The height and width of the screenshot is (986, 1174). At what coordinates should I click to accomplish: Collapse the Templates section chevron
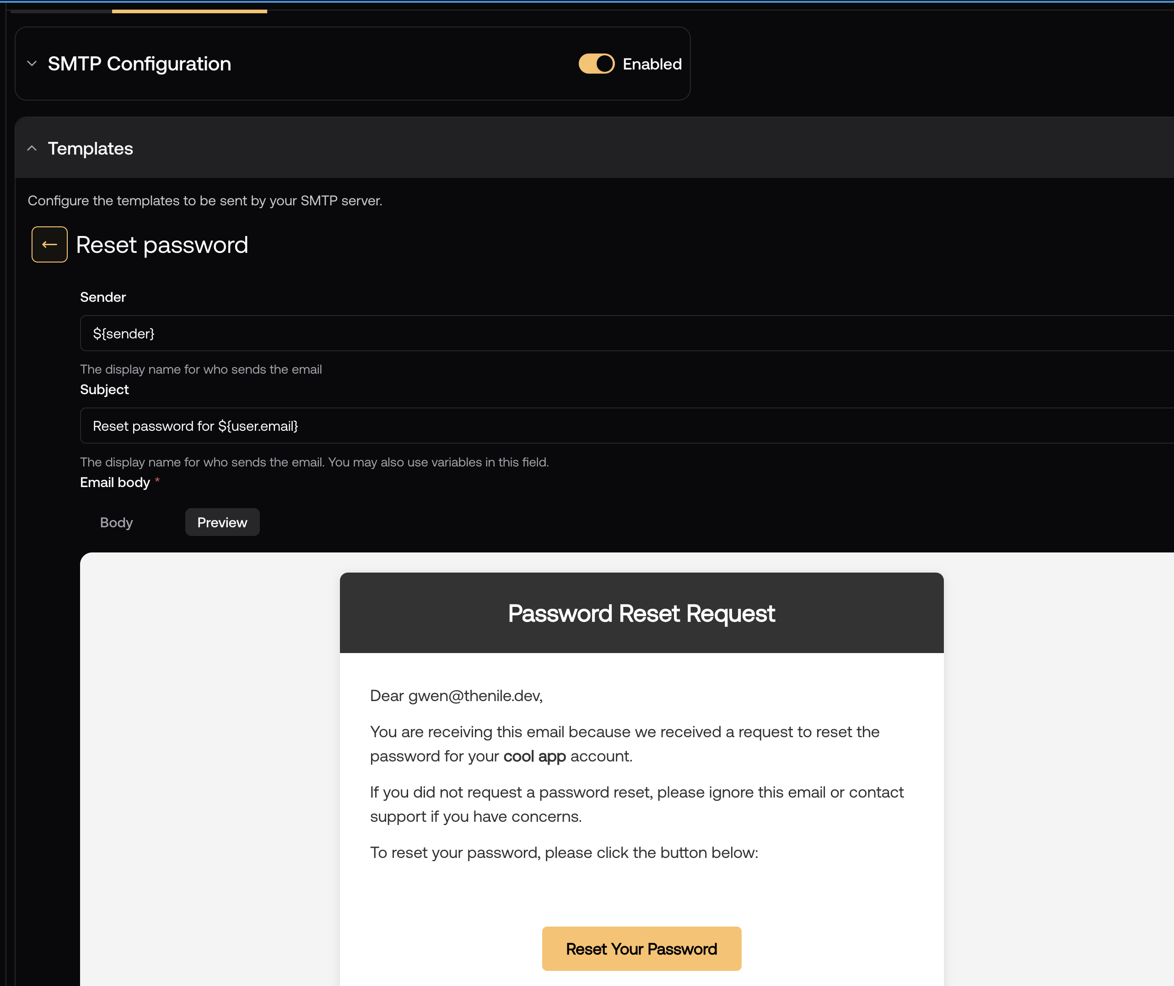pos(32,148)
